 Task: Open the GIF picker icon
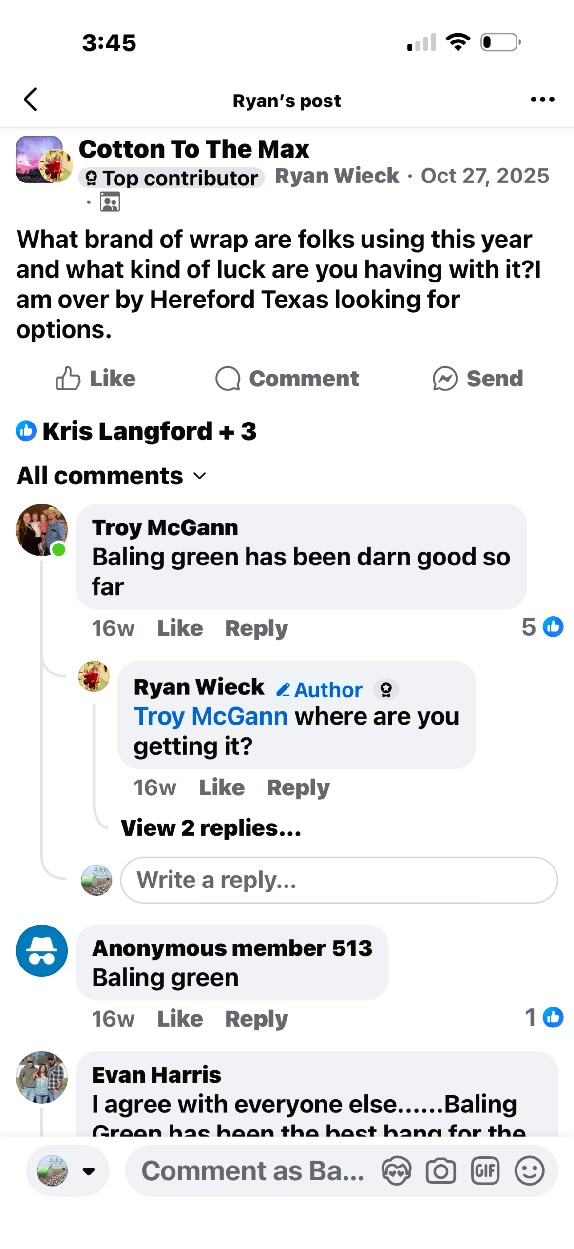pyautogui.click(x=485, y=1170)
